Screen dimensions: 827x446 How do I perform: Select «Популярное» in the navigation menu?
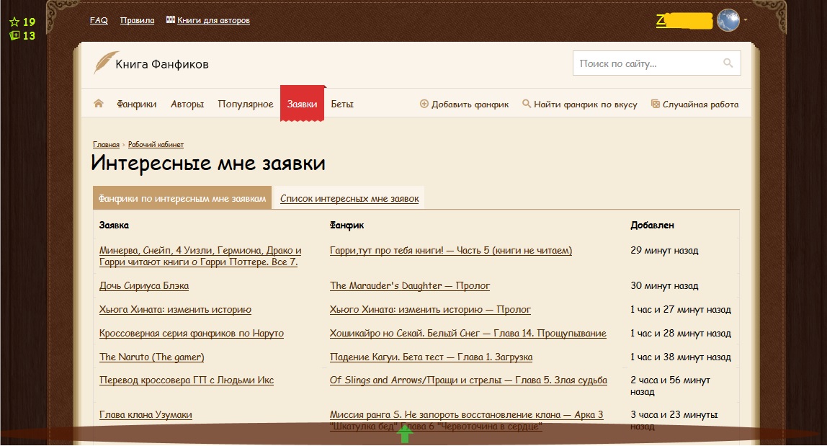[246, 103]
